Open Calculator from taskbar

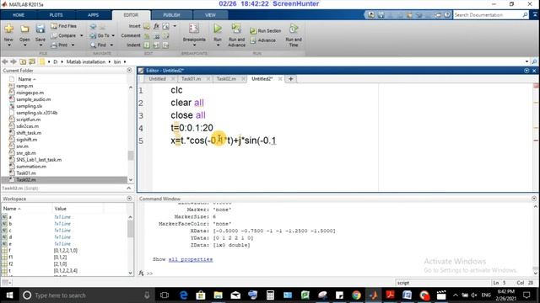(270, 295)
